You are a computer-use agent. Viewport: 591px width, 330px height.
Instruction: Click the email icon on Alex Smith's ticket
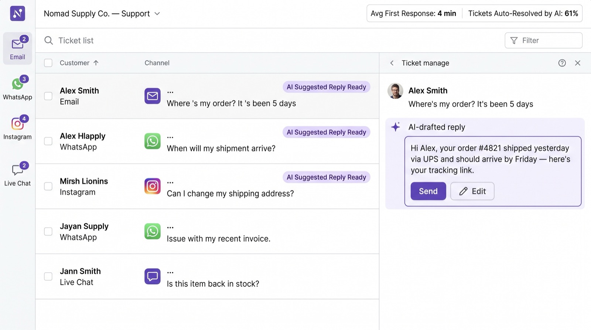pos(153,96)
